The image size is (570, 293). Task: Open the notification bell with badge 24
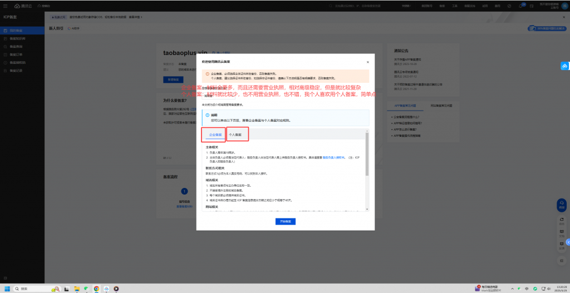click(x=521, y=6)
